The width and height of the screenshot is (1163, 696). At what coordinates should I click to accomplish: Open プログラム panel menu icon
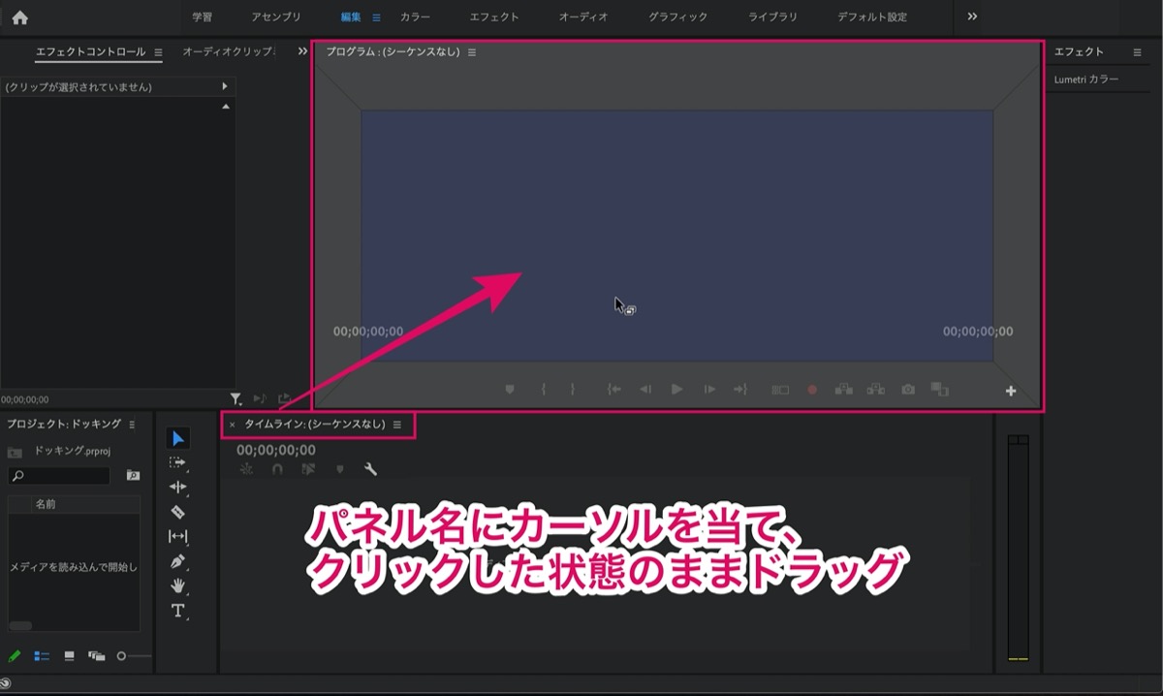click(x=472, y=52)
